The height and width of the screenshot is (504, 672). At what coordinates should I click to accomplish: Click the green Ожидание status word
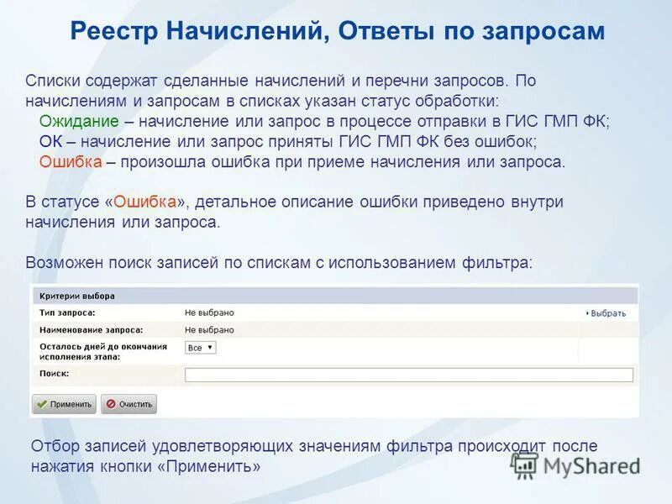[x=79, y=121]
